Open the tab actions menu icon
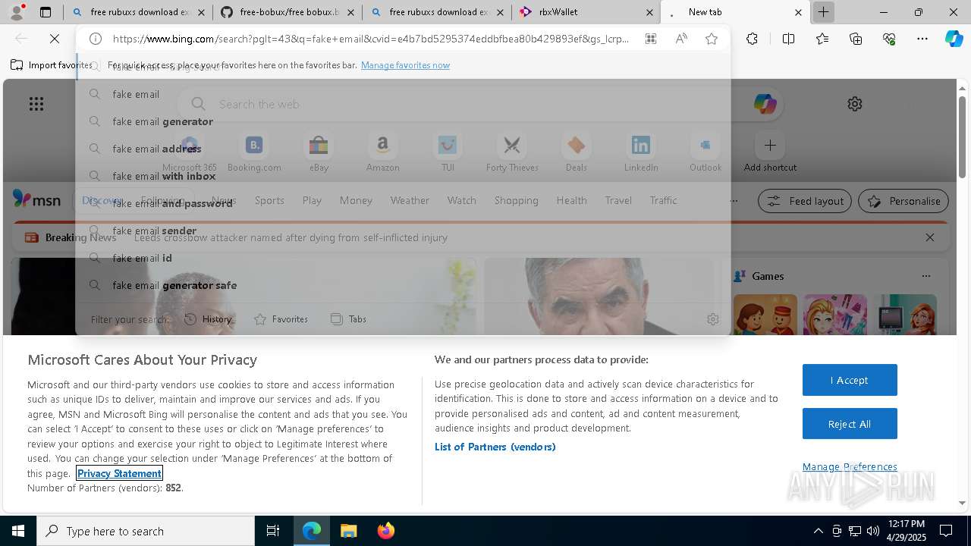 tap(46, 12)
